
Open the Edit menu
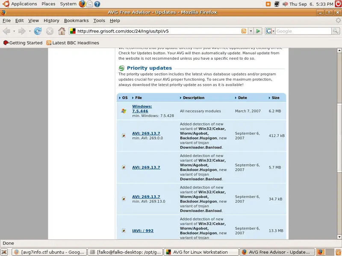pos(19,20)
